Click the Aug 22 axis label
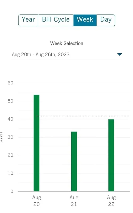The image size is (133, 213). pyautogui.click(x=111, y=201)
